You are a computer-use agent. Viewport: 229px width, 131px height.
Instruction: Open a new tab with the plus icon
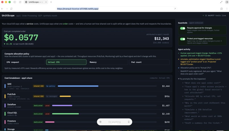51,2
